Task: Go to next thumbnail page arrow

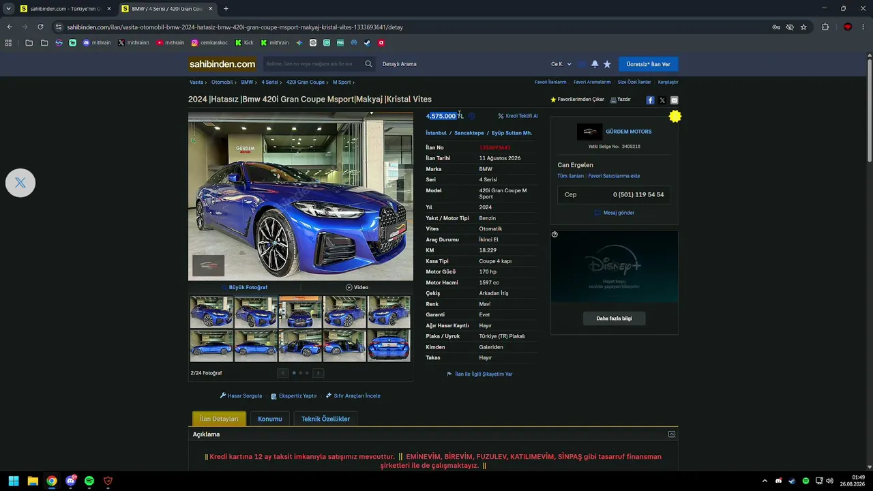Action: [x=318, y=373]
